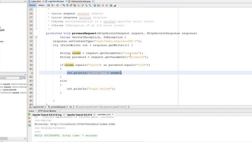Expand breadcrumb arrow after LoginServlet

[45, 107]
